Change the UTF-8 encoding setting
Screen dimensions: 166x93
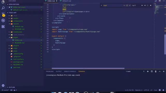[146, 90]
